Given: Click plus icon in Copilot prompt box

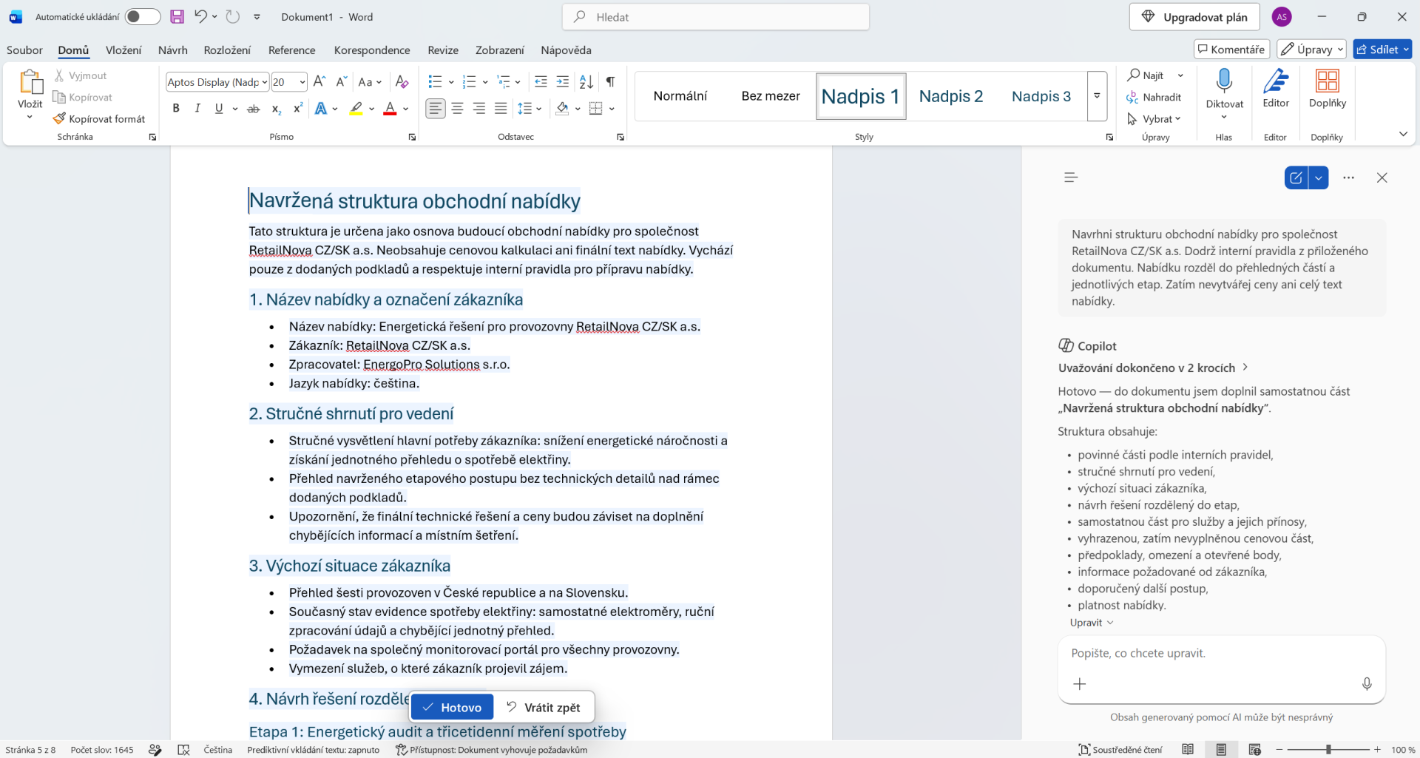Looking at the screenshot, I should coord(1080,683).
